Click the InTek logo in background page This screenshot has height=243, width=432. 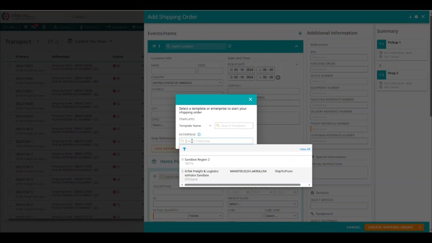[18, 16]
